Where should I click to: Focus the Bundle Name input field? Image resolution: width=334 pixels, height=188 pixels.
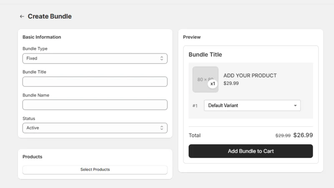[x=95, y=105]
